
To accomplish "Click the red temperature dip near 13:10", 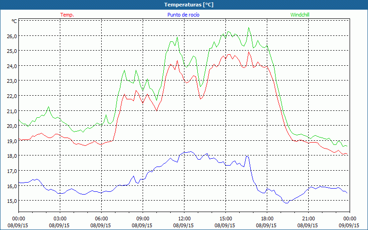I will tap(201, 99).
